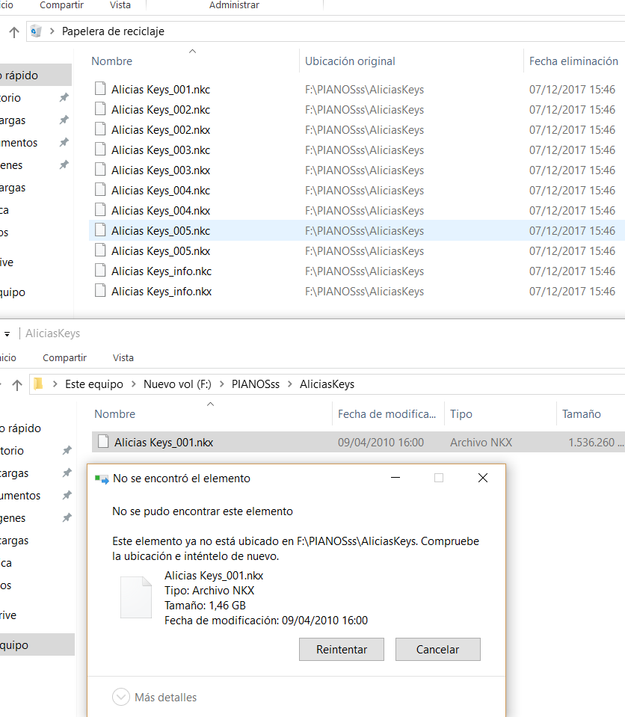Switch to the Vista tab
Image resolution: width=625 pixels, height=717 pixels.
(x=120, y=5)
